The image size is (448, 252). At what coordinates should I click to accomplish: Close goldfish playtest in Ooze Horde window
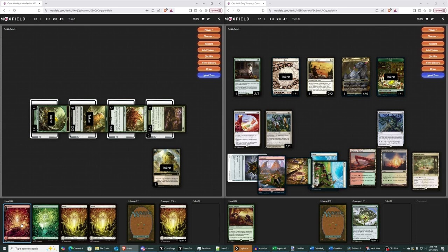pos(219,19)
